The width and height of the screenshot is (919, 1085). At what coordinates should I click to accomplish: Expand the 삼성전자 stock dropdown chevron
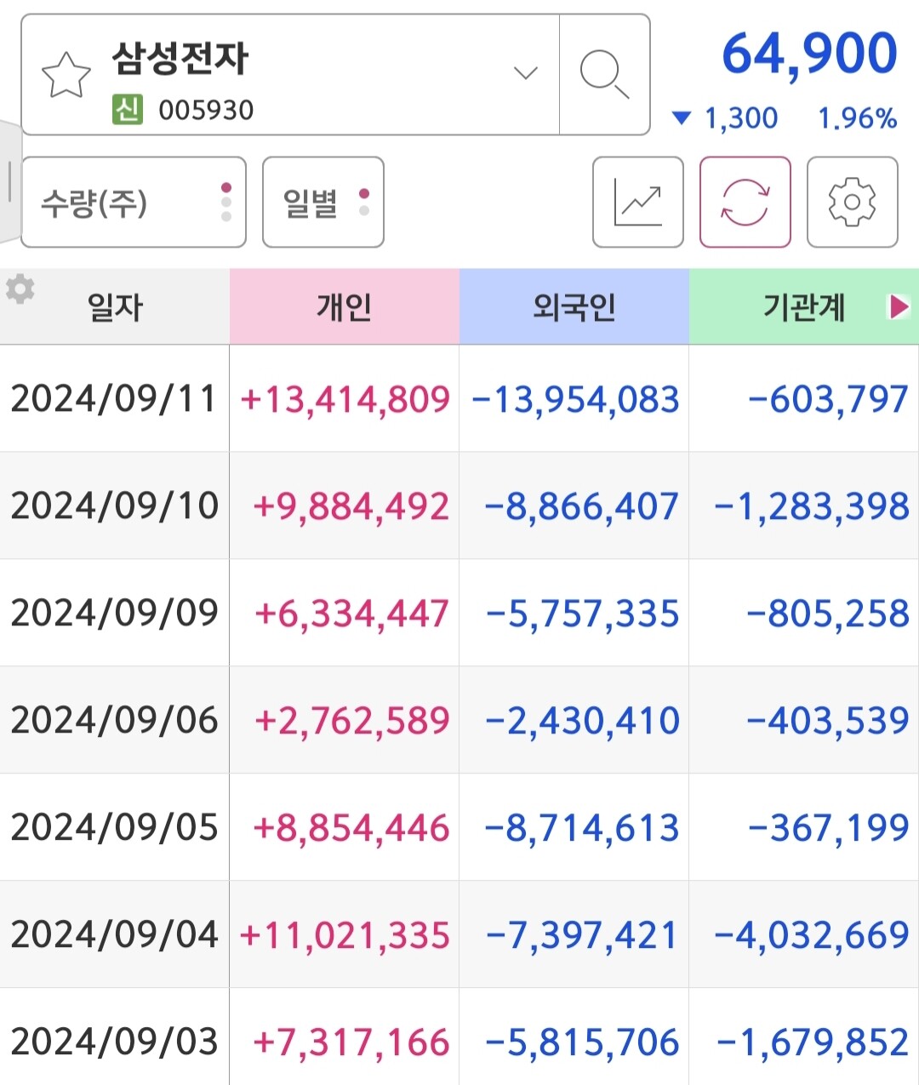point(526,73)
